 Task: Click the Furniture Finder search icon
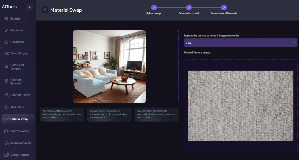tap(7, 95)
